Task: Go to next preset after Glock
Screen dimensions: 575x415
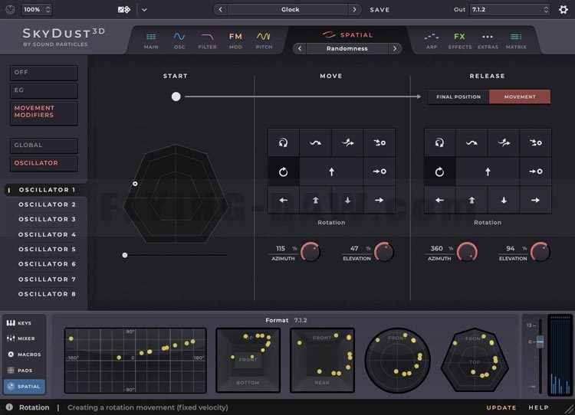Action: 354,9
